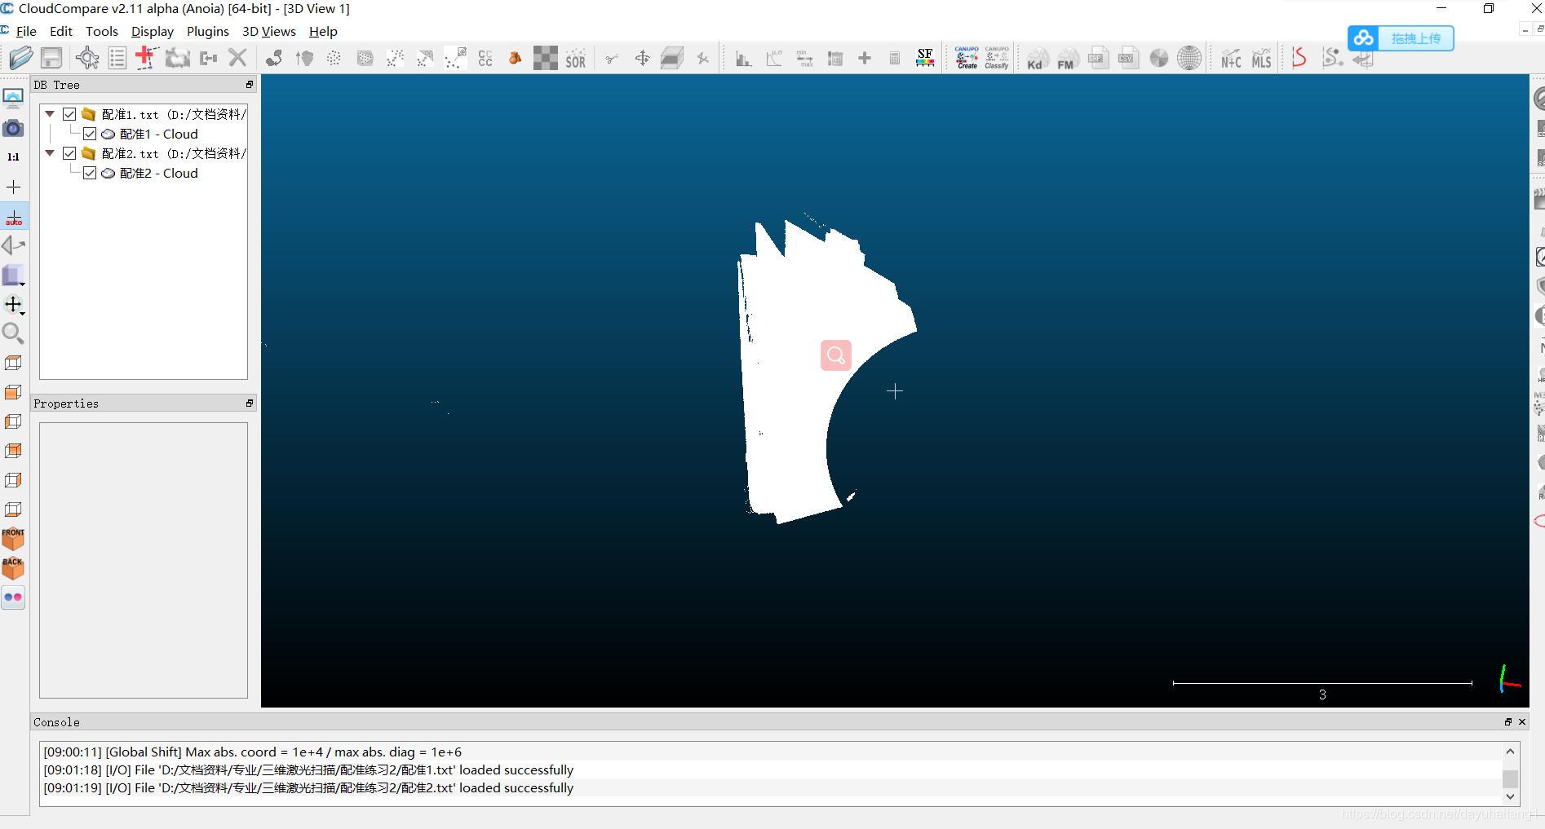Click the SHP file plugin icon
Image resolution: width=1545 pixels, height=829 pixels.
click(x=1098, y=58)
